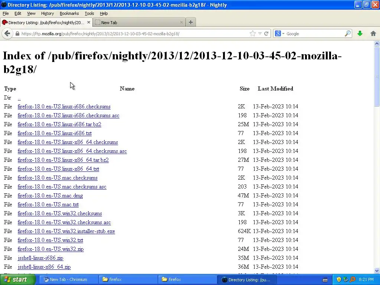The width and height of the screenshot is (380, 285).
Task: Click the 624K size cell
Action: pos(244,231)
